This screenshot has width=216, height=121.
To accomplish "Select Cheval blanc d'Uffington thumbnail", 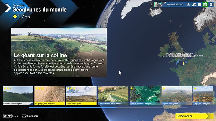I will pyautogui.click(x=145, y=96).
